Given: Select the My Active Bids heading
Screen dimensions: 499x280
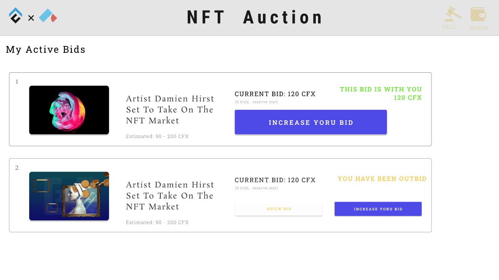Looking at the screenshot, I should point(46,49).
